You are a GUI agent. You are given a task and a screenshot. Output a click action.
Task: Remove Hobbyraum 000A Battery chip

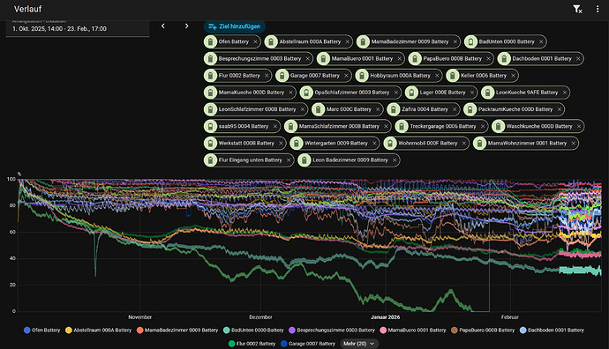tap(437, 76)
